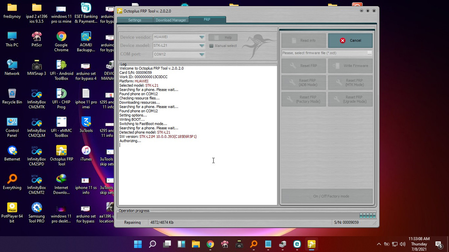Cancel the current repair operation
Screen dimensions: 449x252
[x=350, y=40]
